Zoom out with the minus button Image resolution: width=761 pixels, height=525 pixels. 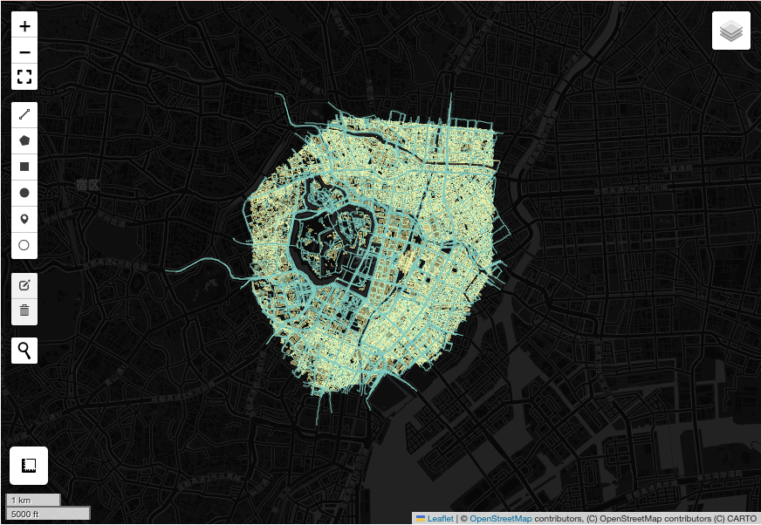[24, 51]
